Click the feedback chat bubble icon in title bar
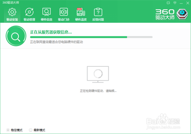This screenshot has height=134, width=191. coord(168,3)
